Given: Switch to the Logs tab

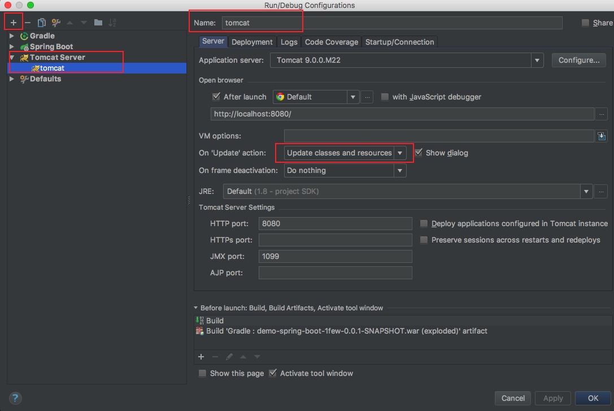Looking at the screenshot, I should coord(289,42).
